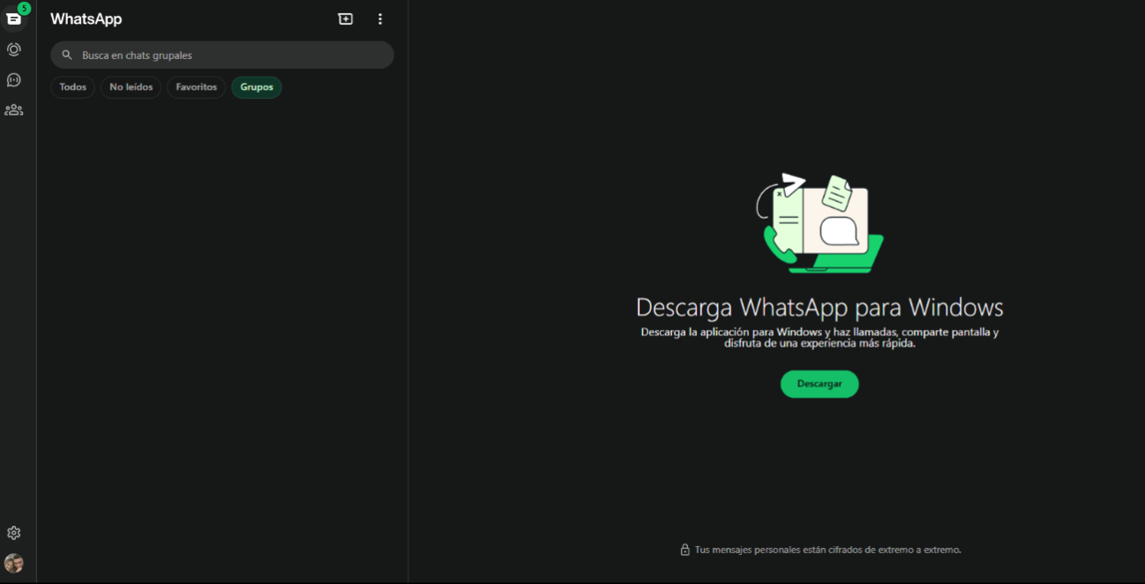Click the profile picture avatar

[x=14, y=563]
